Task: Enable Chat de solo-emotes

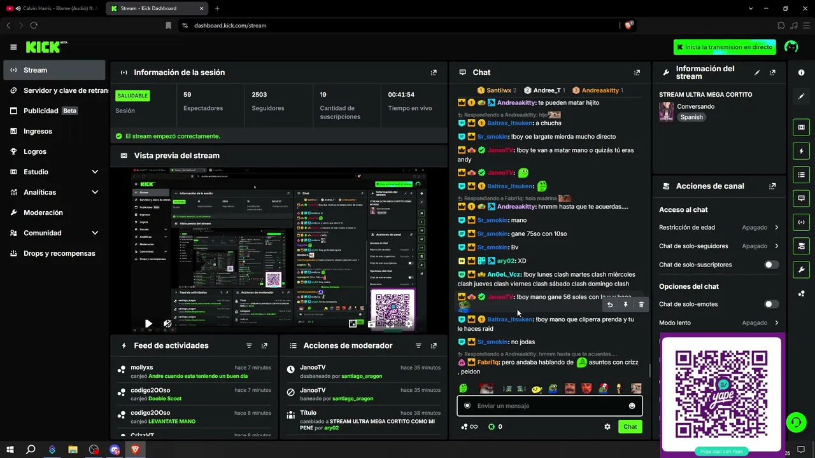Action: tap(771, 304)
